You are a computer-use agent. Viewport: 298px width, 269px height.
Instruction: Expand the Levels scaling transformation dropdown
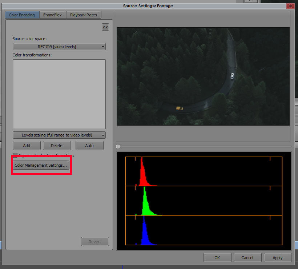59,135
